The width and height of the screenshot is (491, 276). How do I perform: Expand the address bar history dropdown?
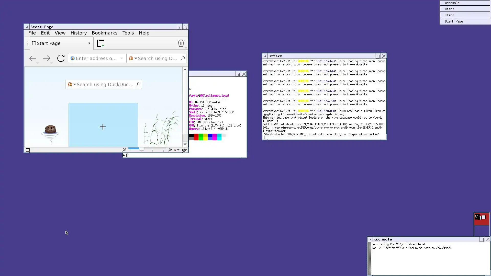click(x=122, y=58)
